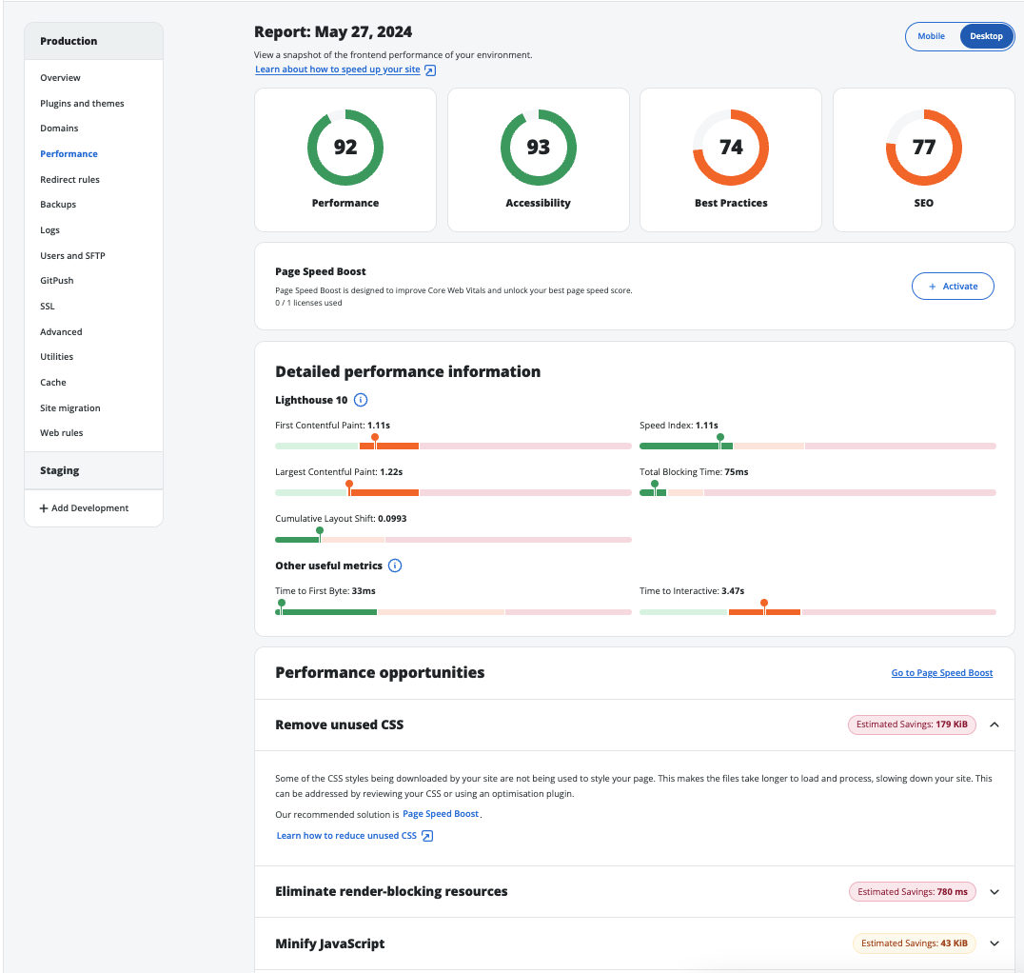Click the SEO score 77 gauge
Image resolution: width=1024 pixels, height=973 pixels.
click(923, 148)
